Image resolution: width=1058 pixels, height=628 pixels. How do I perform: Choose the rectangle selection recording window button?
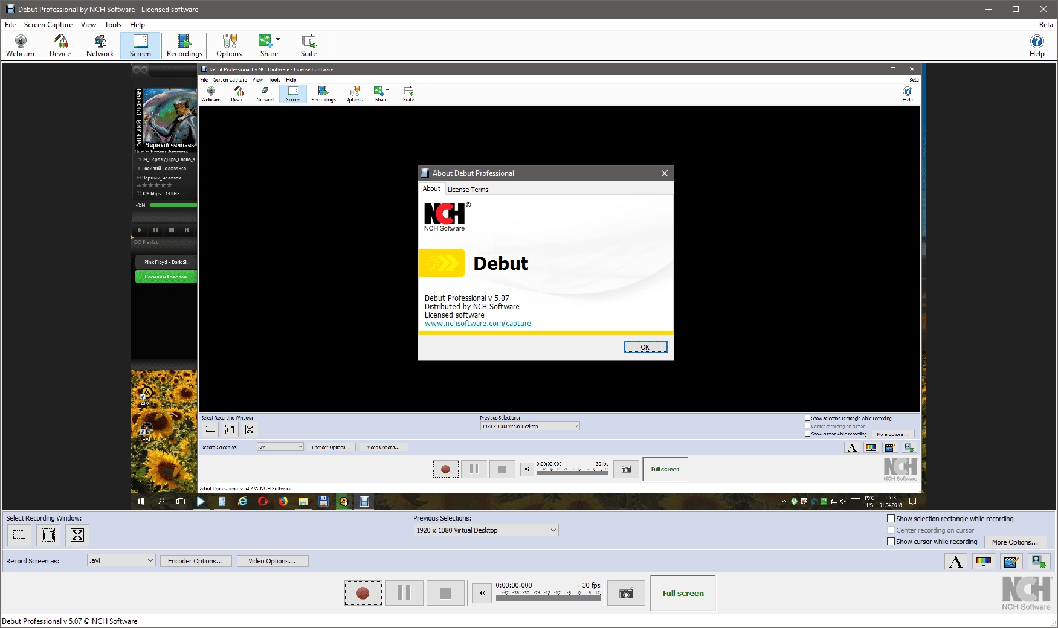coord(19,535)
